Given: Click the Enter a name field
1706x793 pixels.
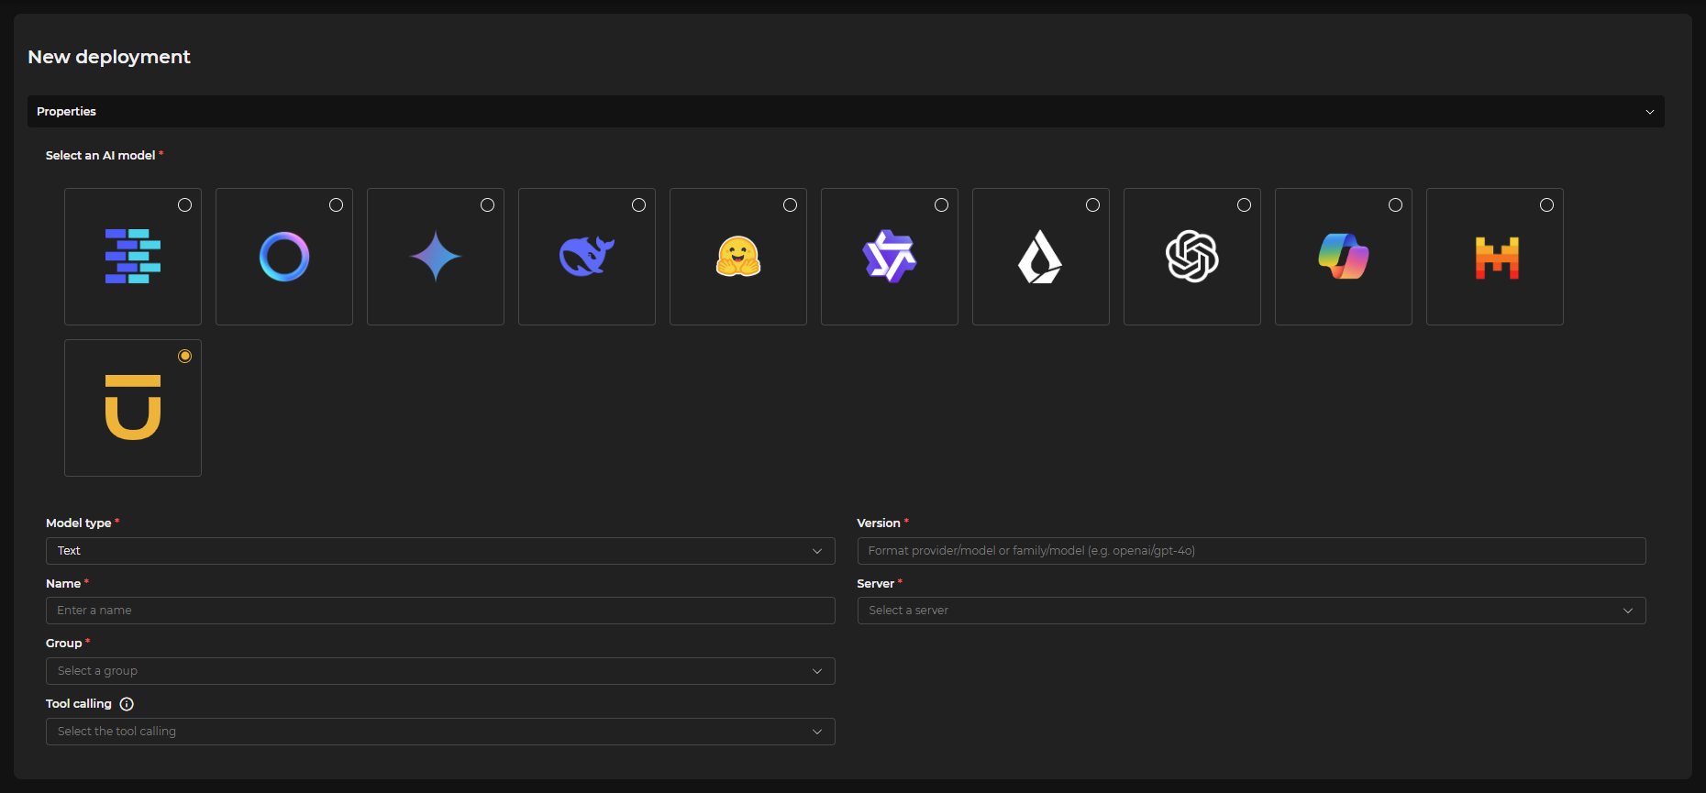Looking at the screenshot, I should (440, 611).
